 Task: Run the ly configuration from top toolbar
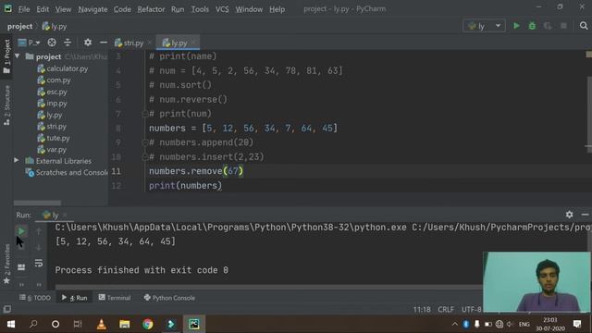(x=516, y=26)
